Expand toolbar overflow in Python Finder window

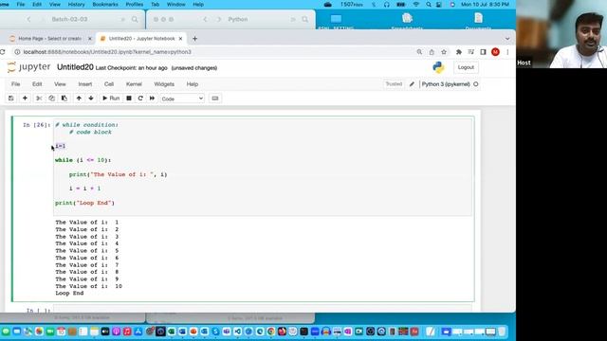(293, 19)
